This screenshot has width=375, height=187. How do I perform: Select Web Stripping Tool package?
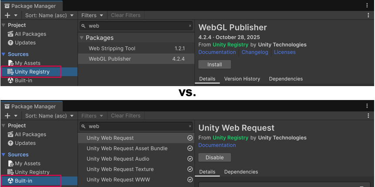point(136,49)
